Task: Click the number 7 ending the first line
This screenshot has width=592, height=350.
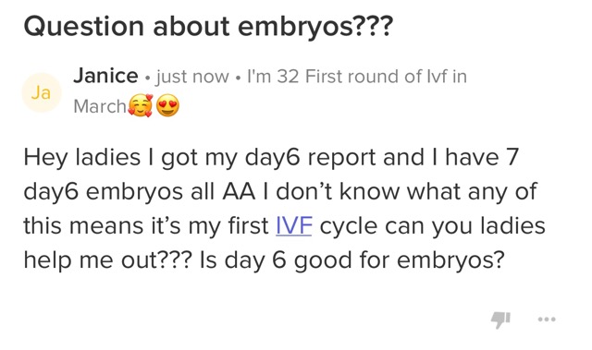Action: [512, 157]
